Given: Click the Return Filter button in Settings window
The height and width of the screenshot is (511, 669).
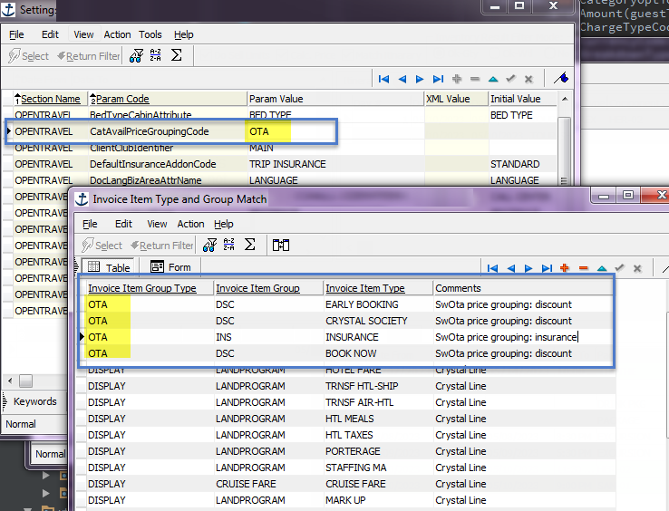Looking at the screenshot, I should coord(88,56).
